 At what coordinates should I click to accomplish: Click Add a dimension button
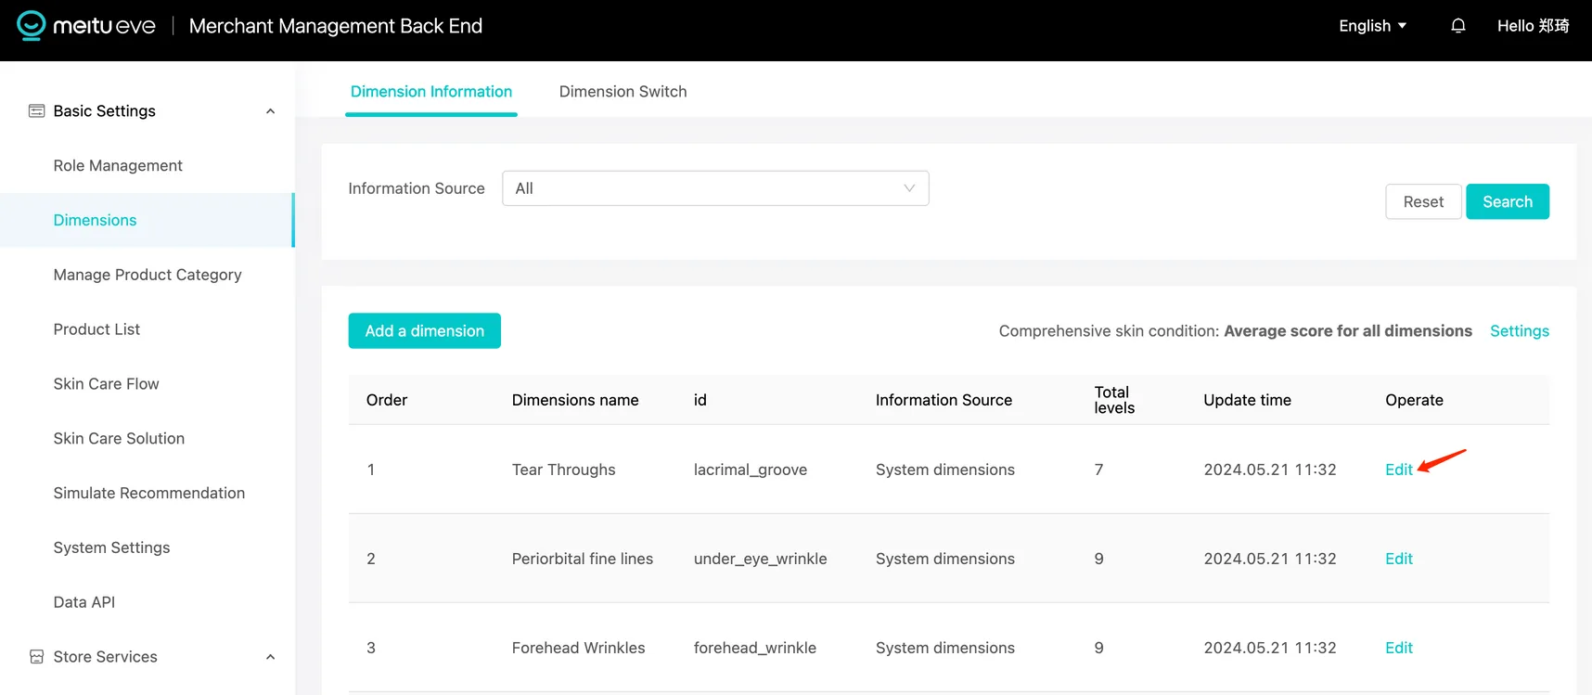pos(425,331)
